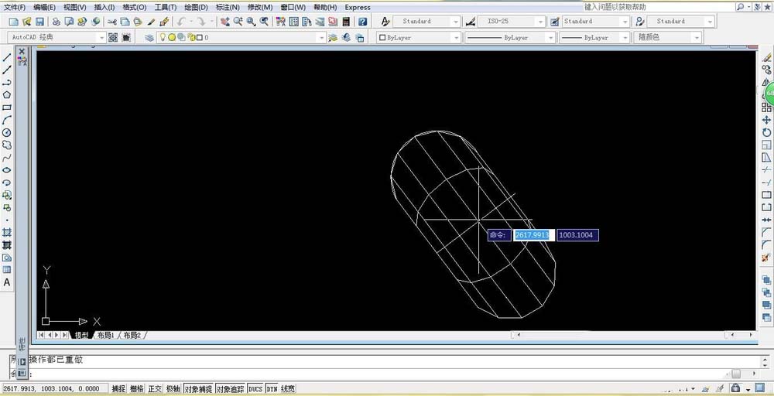Click the horizontal scrollbar under the drawing area

pyautogui.click(x=633, y=335)
